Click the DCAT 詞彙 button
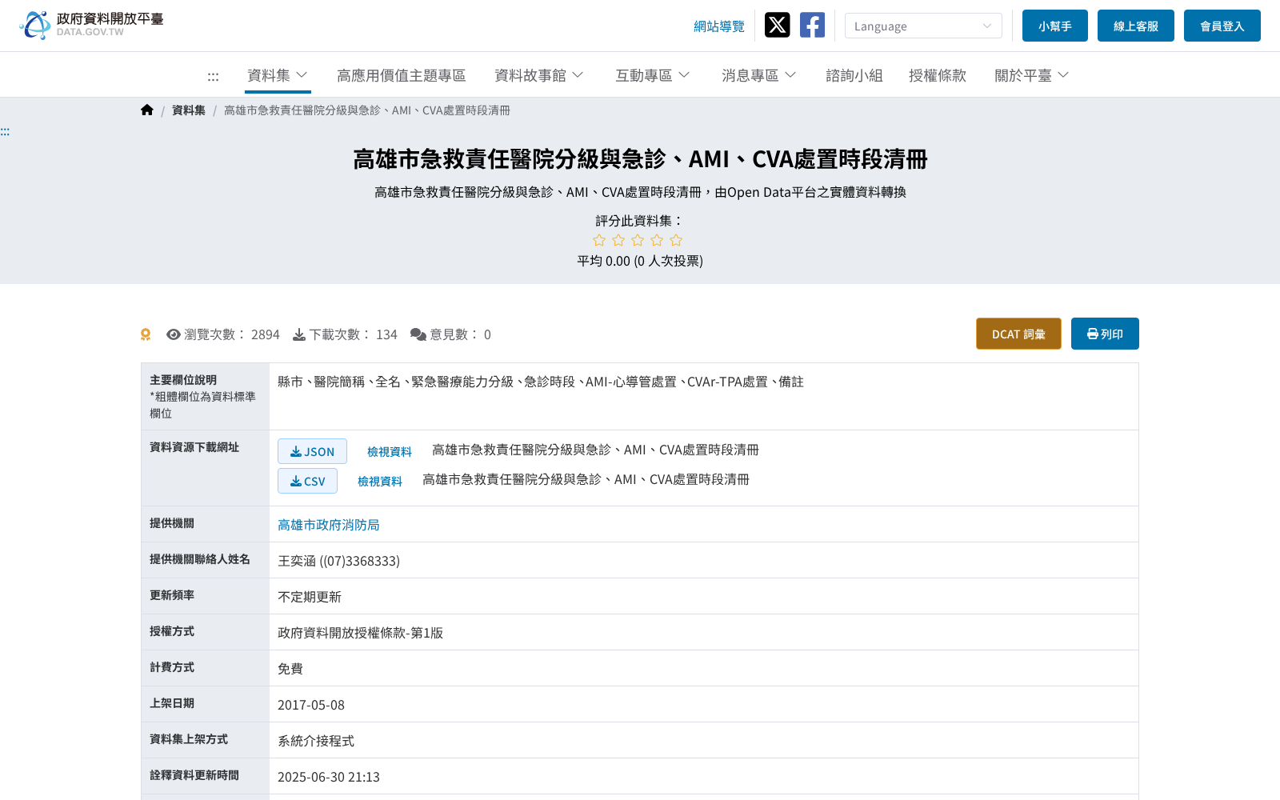 pos(1018,334)
